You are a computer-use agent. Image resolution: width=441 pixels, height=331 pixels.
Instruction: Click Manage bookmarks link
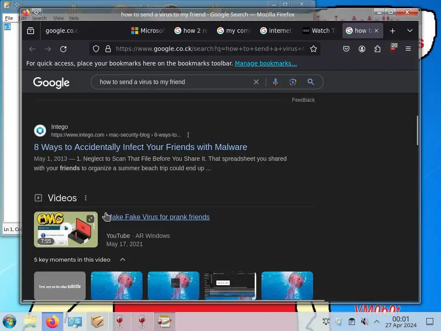point(266,63)
